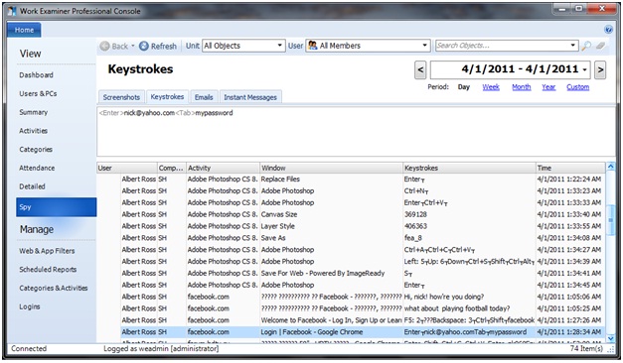Open the Attendance view
Image resolution: width=623 pixels, height=363 pixels.
click(x=37, y=169)
